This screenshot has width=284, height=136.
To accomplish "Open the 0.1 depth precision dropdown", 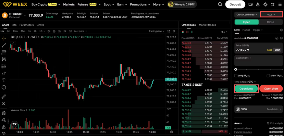I will click(x=224, y=32).
